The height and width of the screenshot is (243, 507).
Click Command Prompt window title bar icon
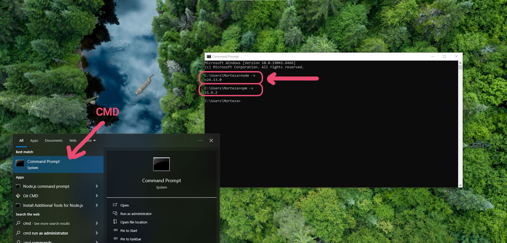209,57
